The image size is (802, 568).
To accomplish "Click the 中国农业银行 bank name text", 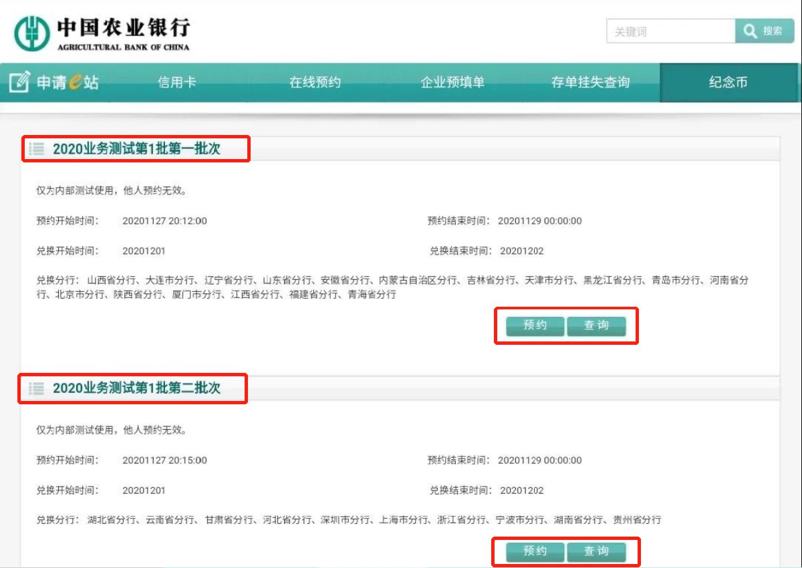I will coord(123,27).
